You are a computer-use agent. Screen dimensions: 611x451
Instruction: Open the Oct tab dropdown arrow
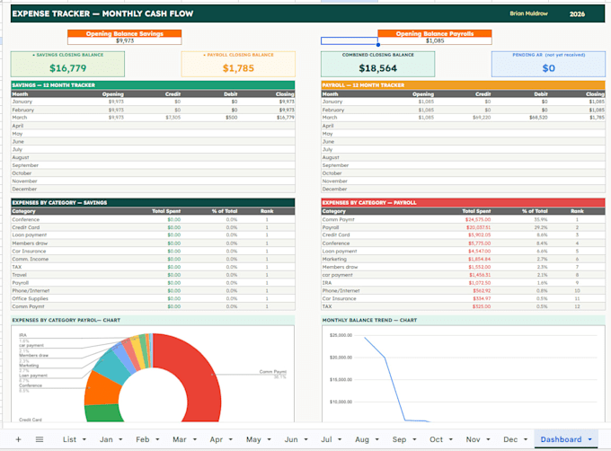point(451,439)
